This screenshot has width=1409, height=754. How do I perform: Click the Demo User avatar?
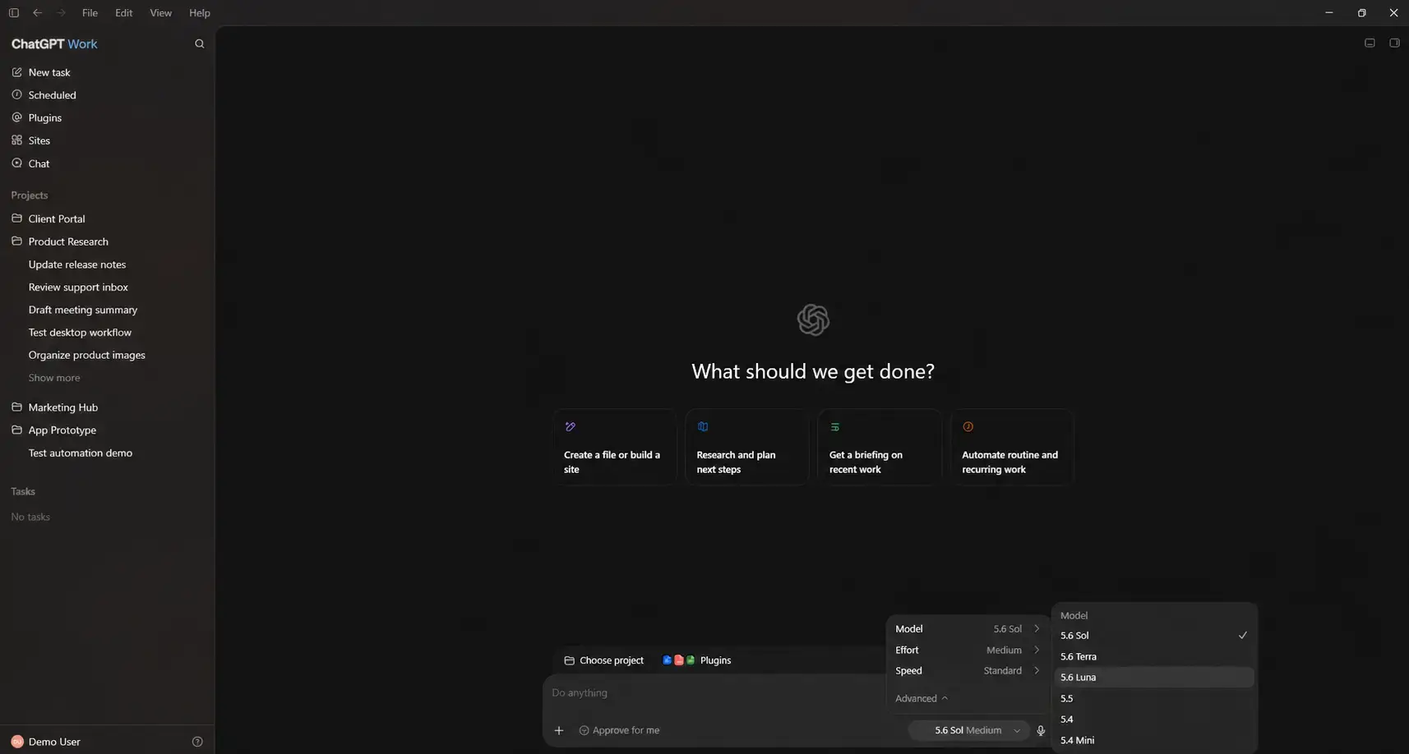click(x=16, y=742)
